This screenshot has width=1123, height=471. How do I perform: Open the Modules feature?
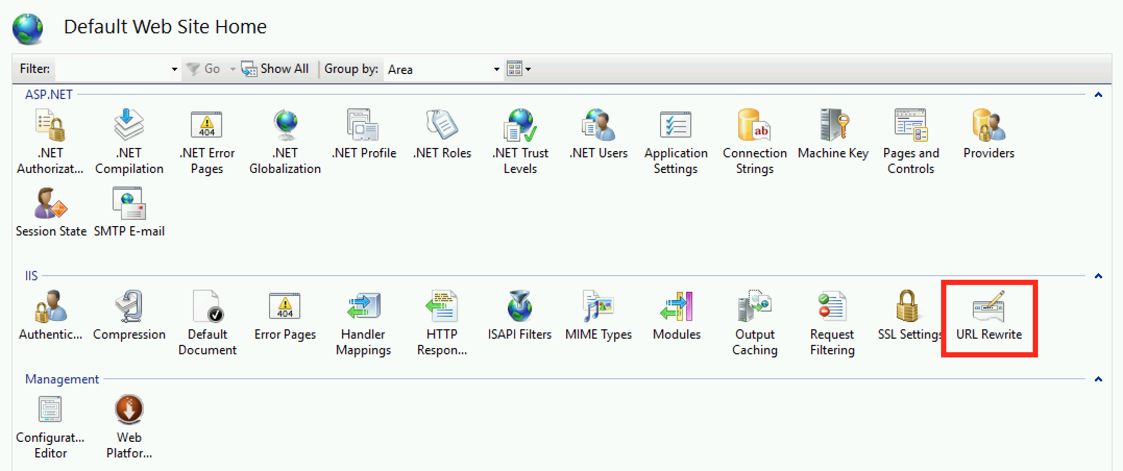(677, 315)
